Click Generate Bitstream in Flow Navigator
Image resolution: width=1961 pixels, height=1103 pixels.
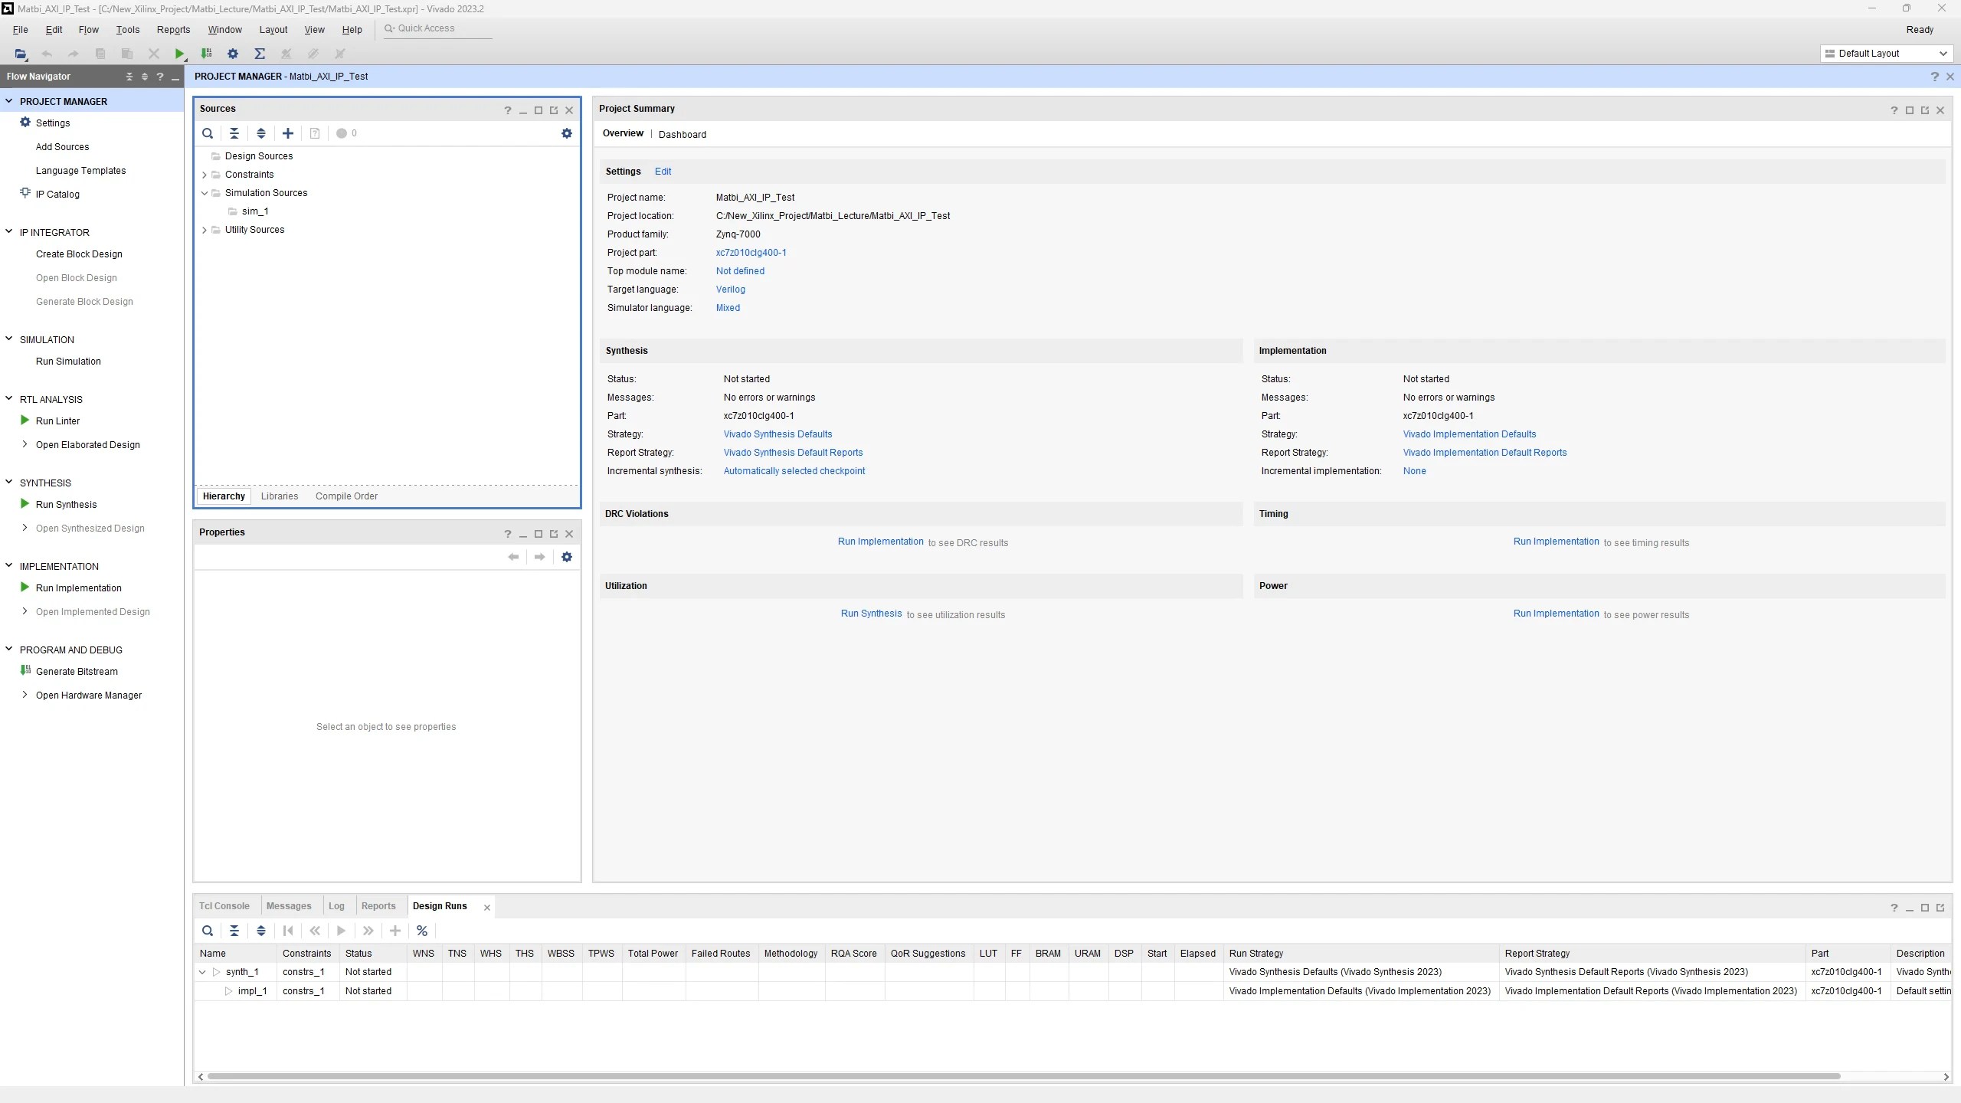pyautogui.click(x=77, y=671)
